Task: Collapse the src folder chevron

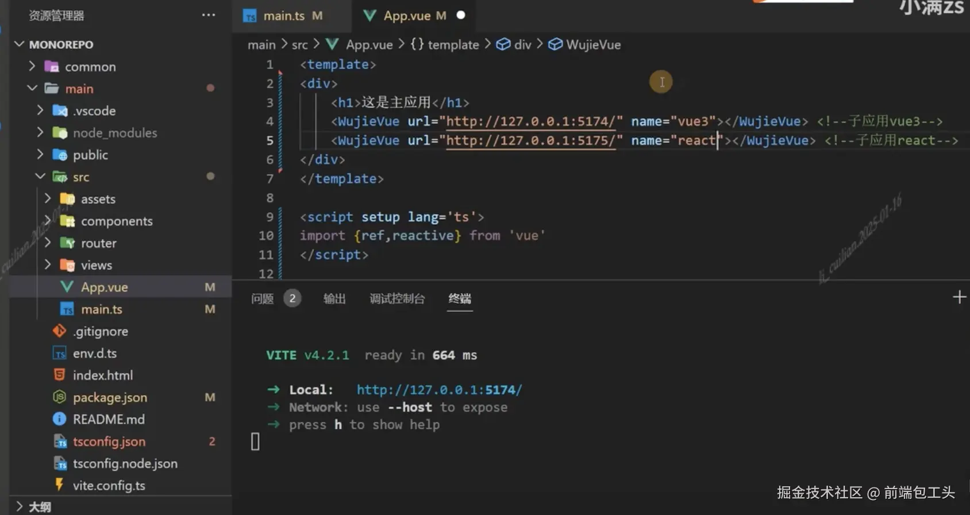Action: point(40,177)
